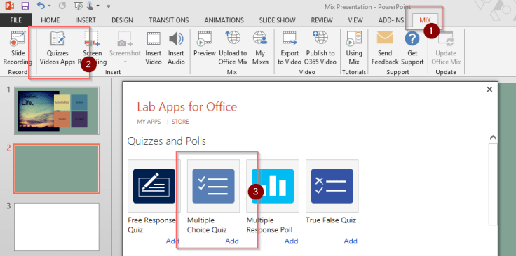Add the Multiple Response Poll
The image size is (516, 256).
(291, 241)
